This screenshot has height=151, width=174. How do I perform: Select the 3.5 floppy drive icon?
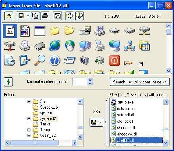click(x=99, y=31)
